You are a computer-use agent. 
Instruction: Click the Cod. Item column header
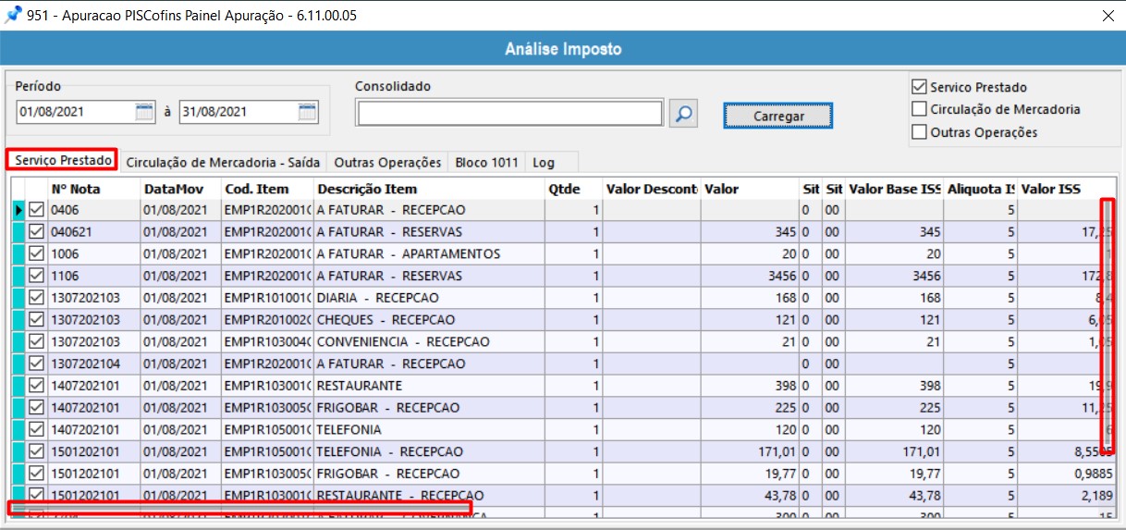[268, 189]
